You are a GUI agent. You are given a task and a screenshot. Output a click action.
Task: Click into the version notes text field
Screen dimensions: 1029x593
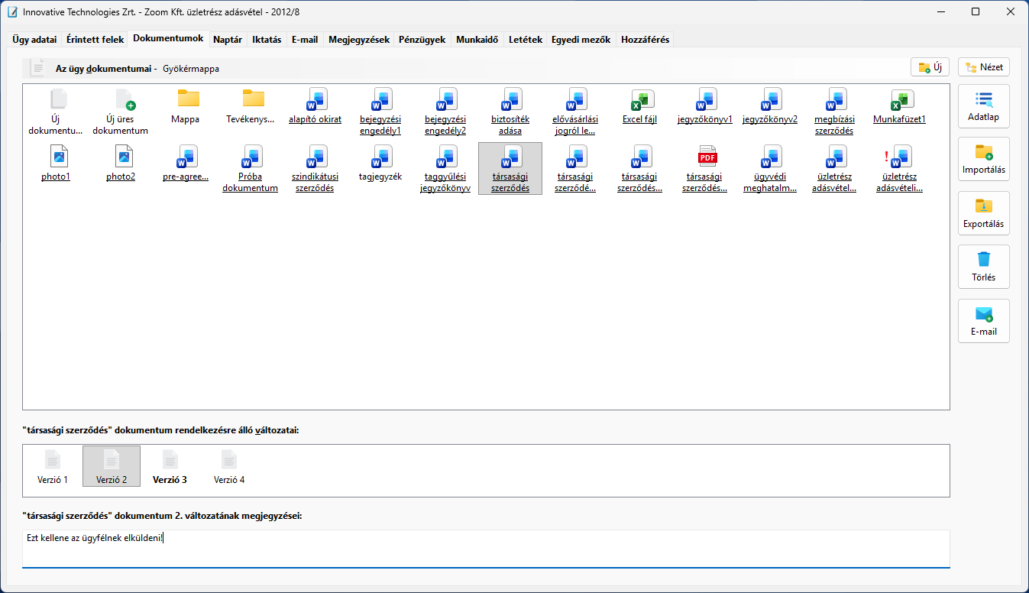pyautogui.click(x=485, y=548)
